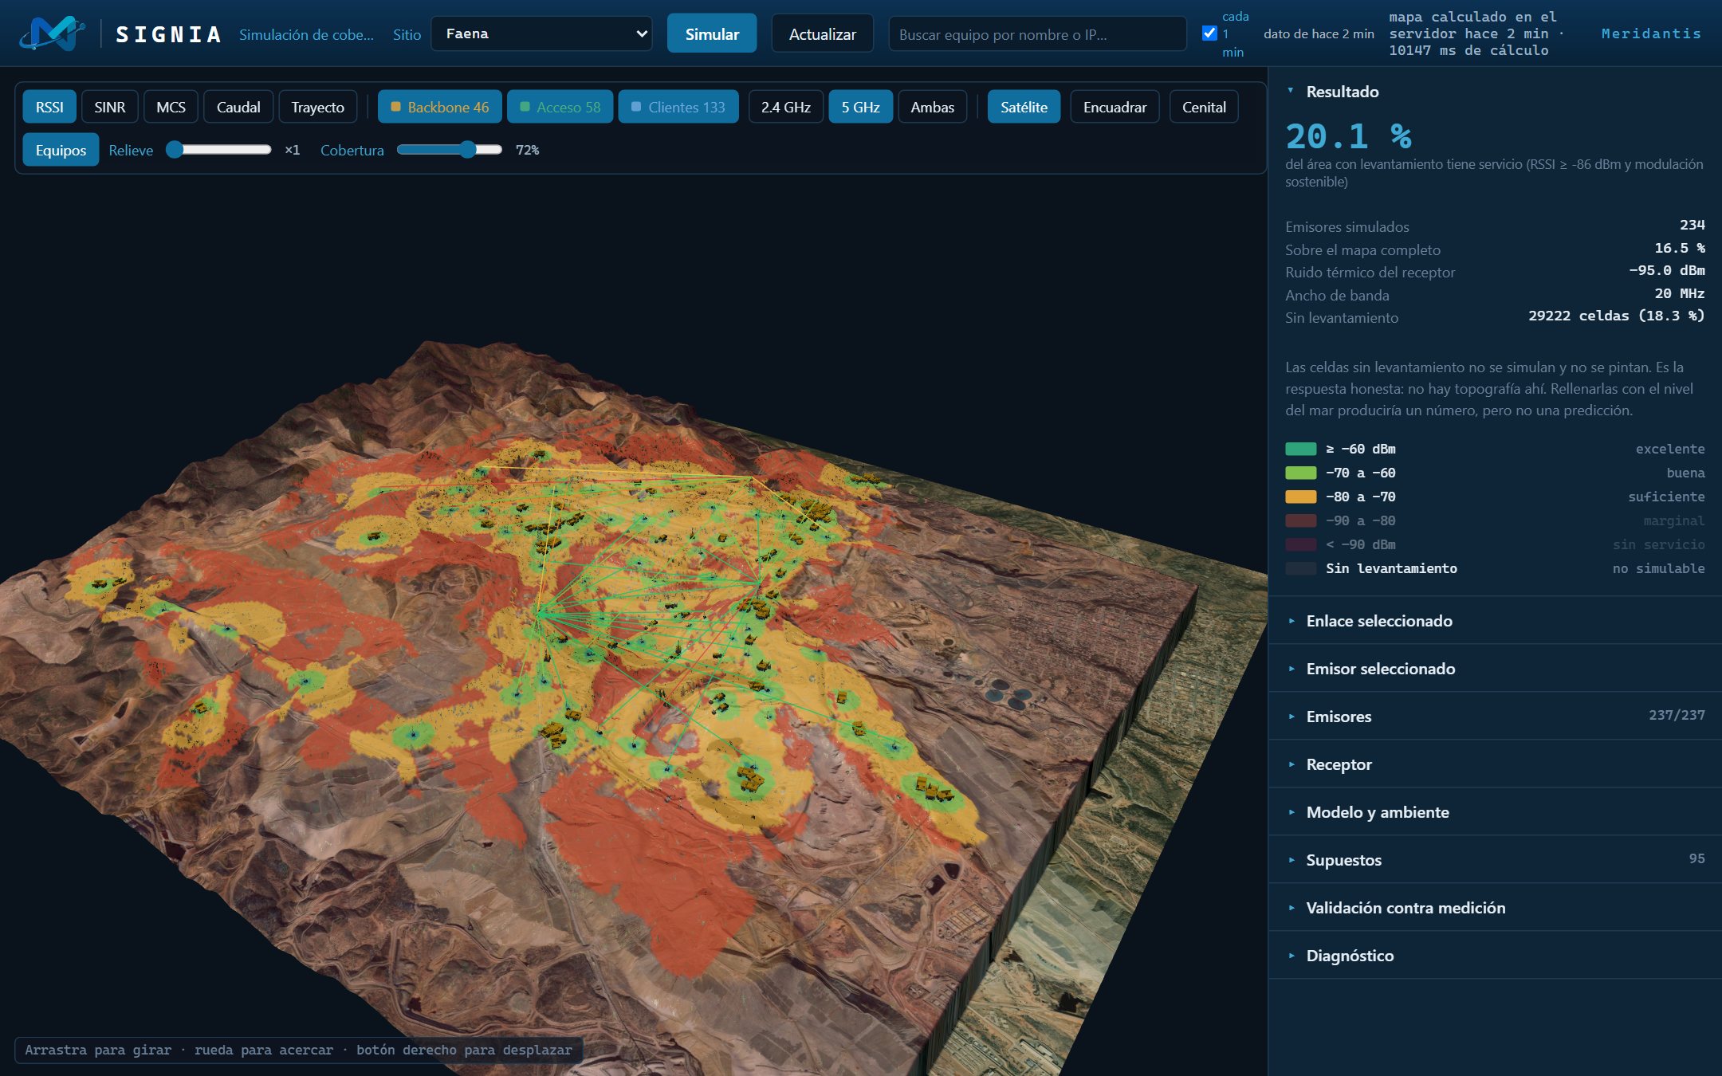Toggle the Equipos display button
The width and height of the screenshot is (1722, 1076).
click(61, 150)
